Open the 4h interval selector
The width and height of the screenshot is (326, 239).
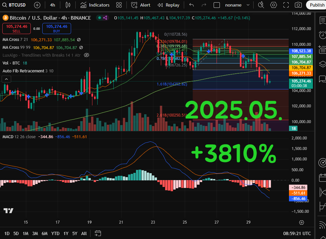(x=53, y=5)
